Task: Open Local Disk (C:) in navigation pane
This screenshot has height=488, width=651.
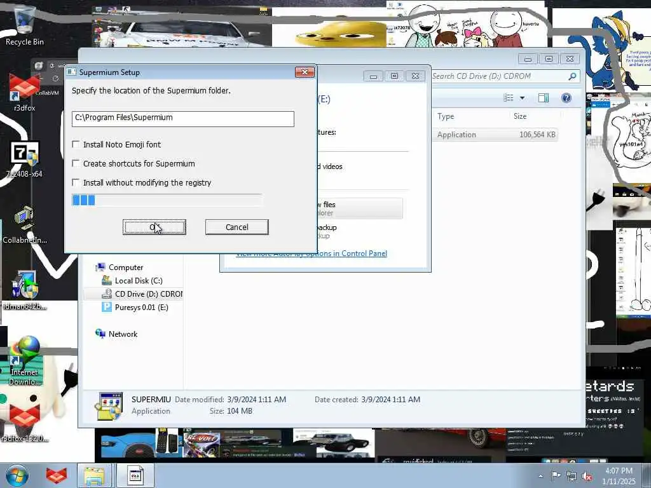Action: point(139,280)
